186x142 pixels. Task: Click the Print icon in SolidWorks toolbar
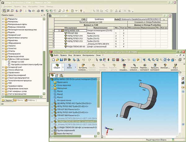74,60
